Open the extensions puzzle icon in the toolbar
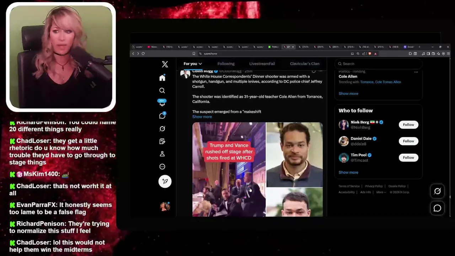 pos(410,54)
